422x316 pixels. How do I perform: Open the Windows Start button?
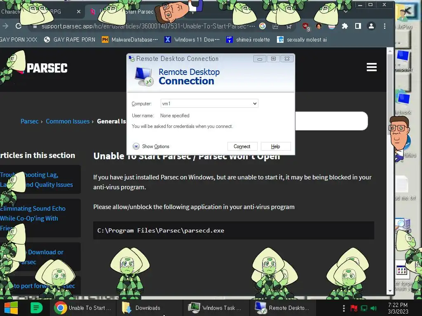[x=11, y=308]
